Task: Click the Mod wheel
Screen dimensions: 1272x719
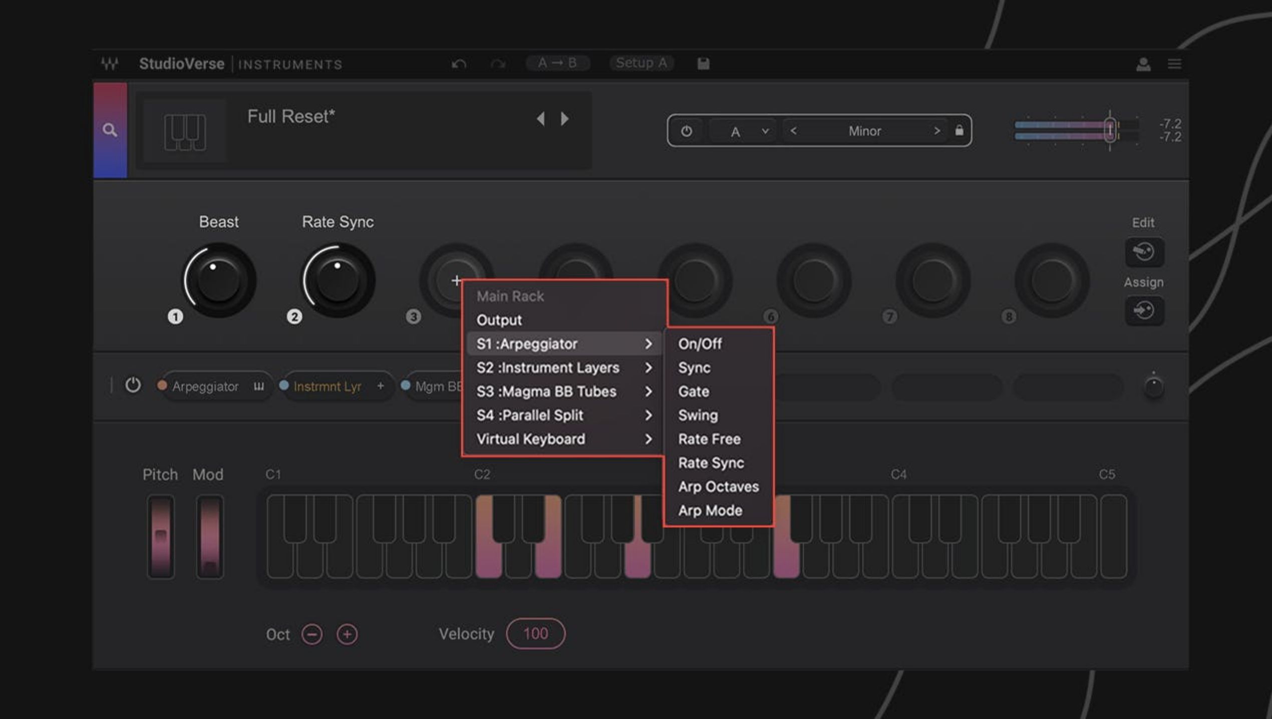Action: [x=209, y=537]
